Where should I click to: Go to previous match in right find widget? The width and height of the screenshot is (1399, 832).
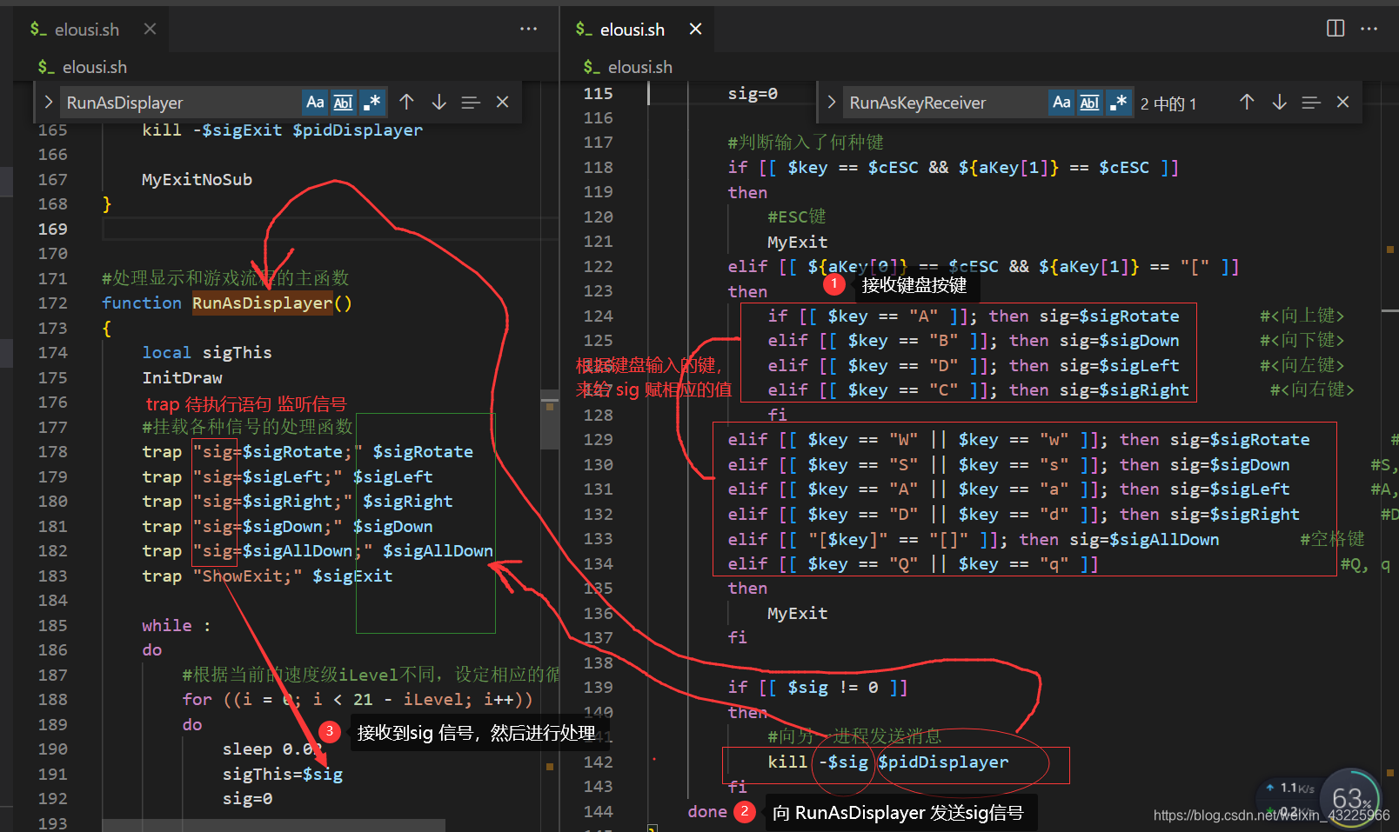click(x=1247, y=103)
